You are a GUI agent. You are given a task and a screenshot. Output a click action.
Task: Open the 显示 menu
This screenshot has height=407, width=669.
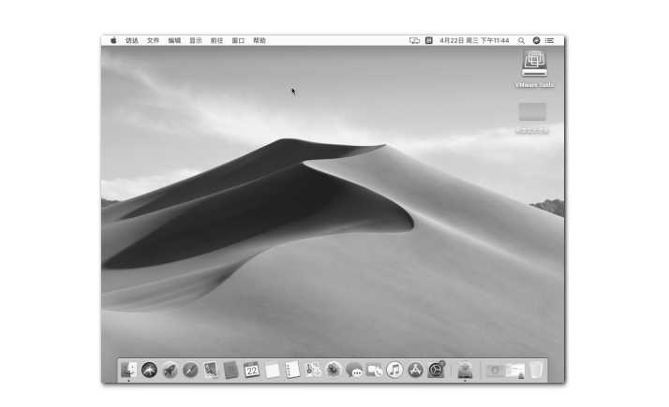[x=196, y=40]
